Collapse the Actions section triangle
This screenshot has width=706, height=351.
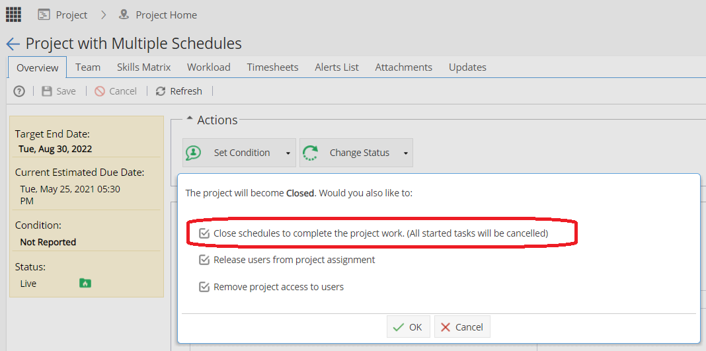tap(190, 119)
